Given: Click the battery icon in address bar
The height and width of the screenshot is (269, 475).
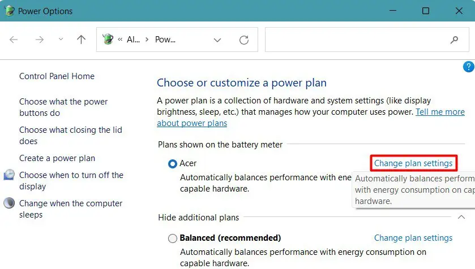Looking at the screenshot, I should (x=108, y=40).
